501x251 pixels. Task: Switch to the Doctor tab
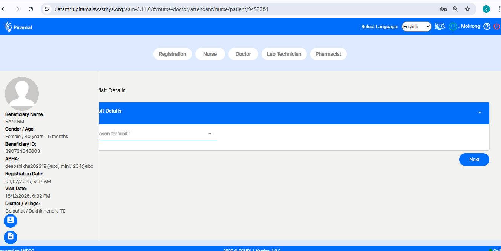pyautogui.click(x=243, y=54)
